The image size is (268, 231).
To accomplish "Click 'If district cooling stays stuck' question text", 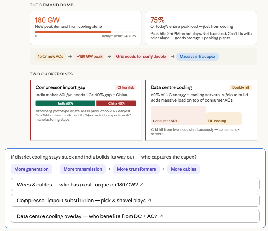I will pos(104,157).
